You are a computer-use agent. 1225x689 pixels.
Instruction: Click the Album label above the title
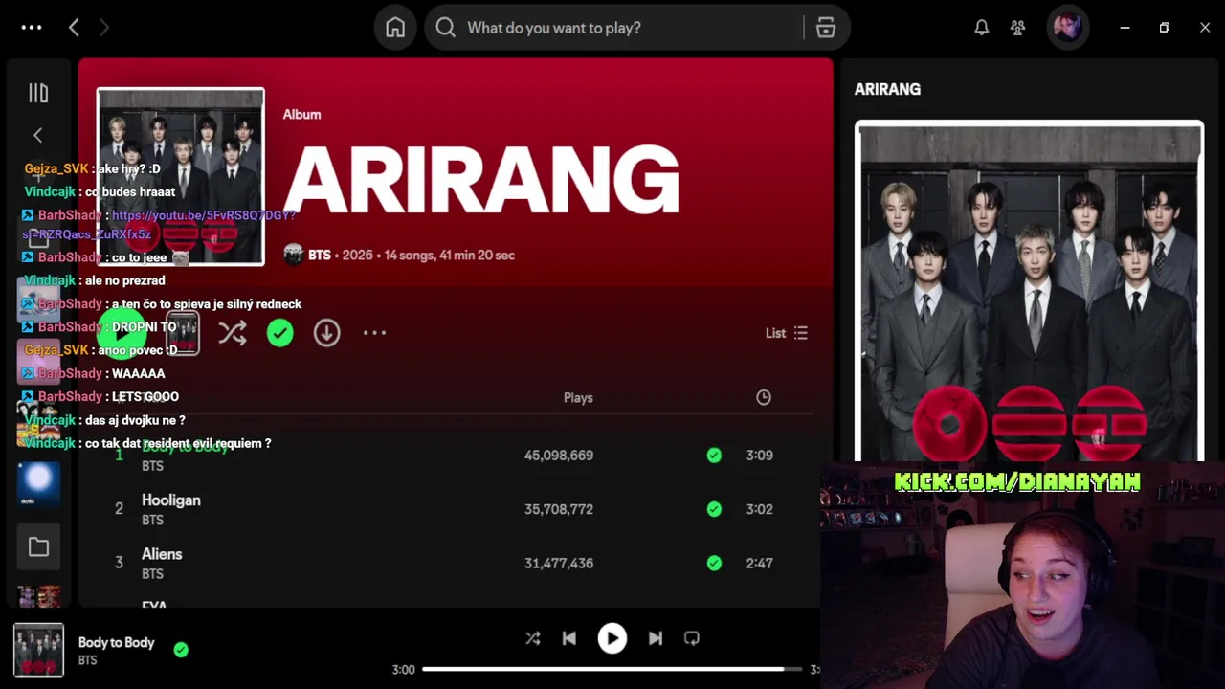[x=301, y=114]
